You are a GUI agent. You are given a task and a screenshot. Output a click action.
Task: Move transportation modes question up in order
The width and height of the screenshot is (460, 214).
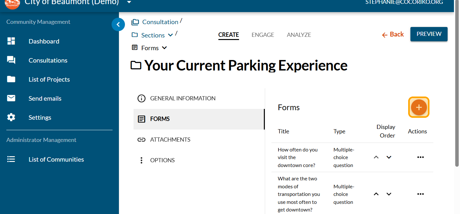click(x=376, y=194)
